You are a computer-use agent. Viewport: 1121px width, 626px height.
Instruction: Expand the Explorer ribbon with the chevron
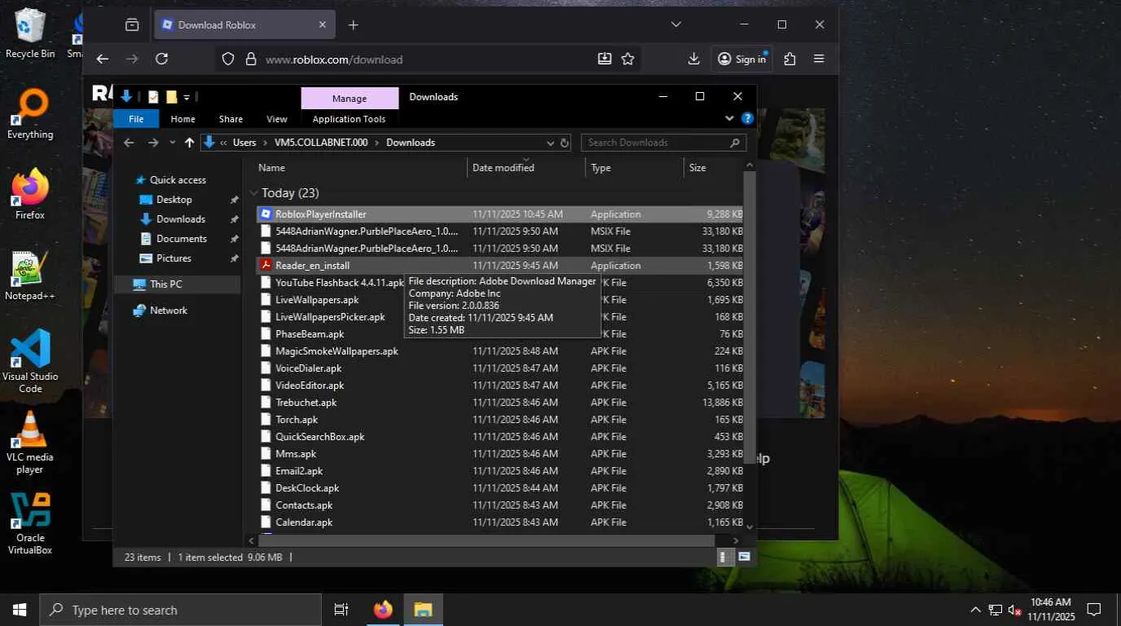coord(729,119)
